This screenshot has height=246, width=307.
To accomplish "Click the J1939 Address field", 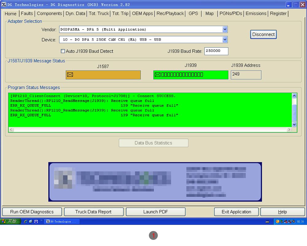I will click(x=246, y=75).
